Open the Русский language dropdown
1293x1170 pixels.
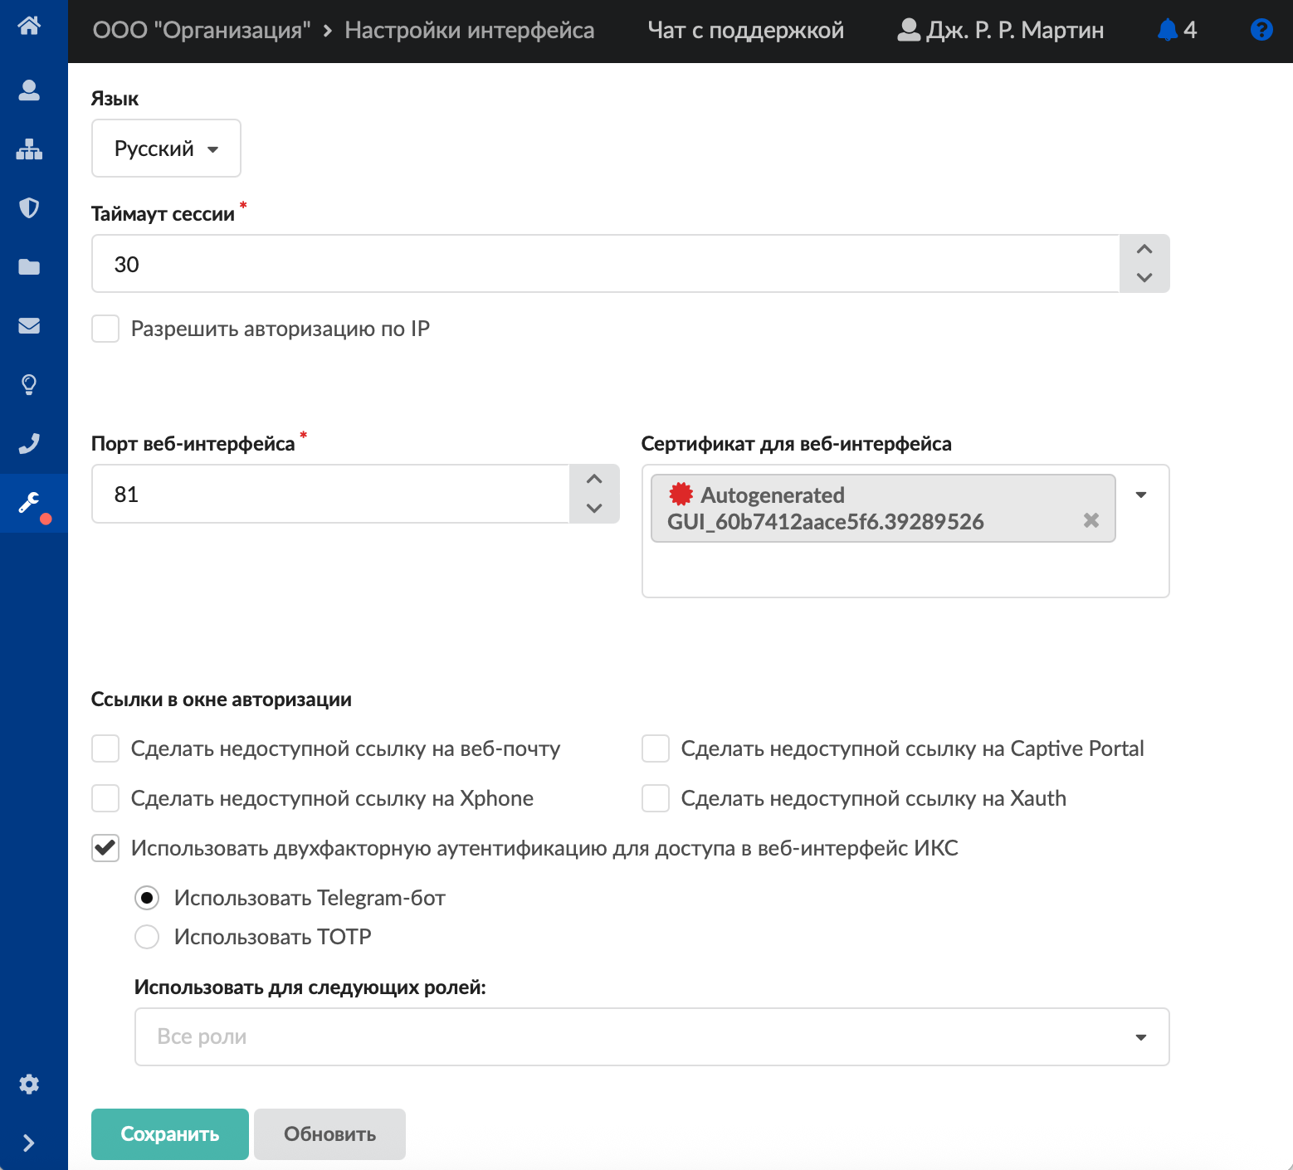(x=166, y=149)
